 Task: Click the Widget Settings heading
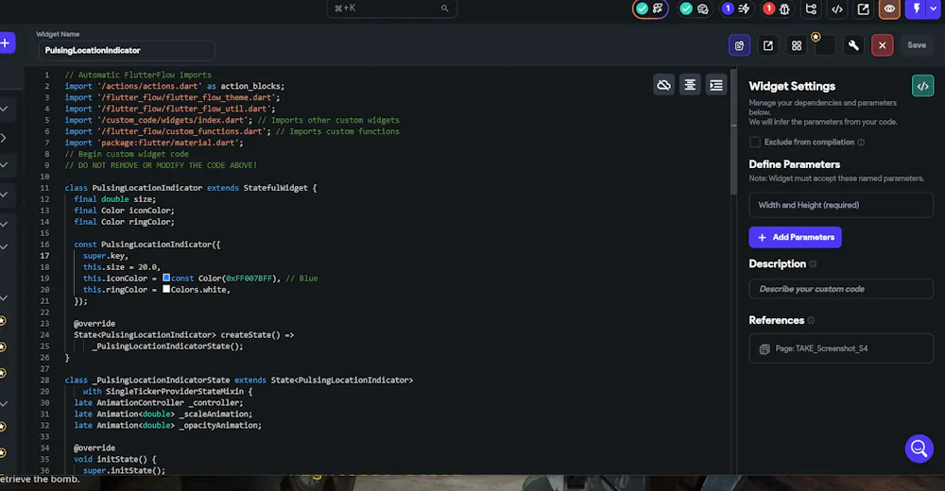[792, 86]
